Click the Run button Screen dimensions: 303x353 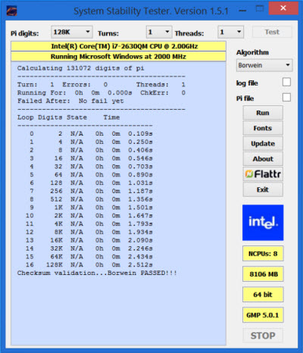[x=263, y=113]
